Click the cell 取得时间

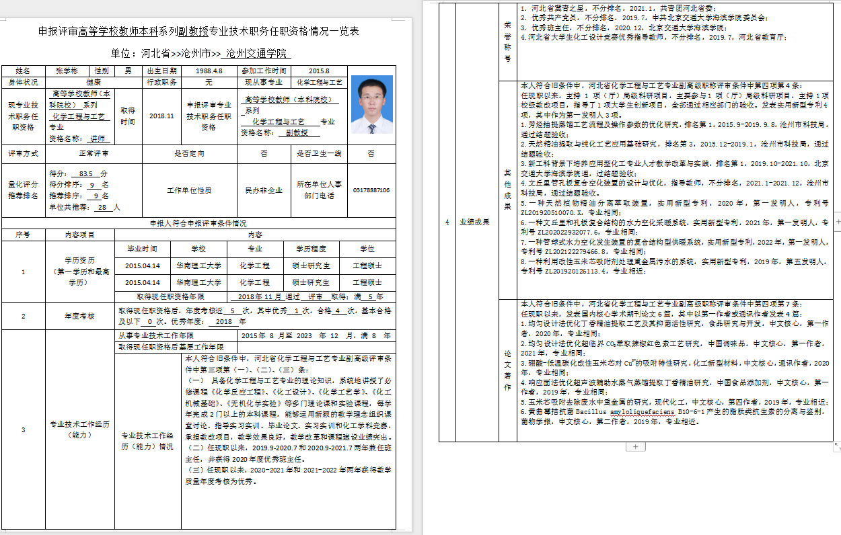tap(128, 116)
